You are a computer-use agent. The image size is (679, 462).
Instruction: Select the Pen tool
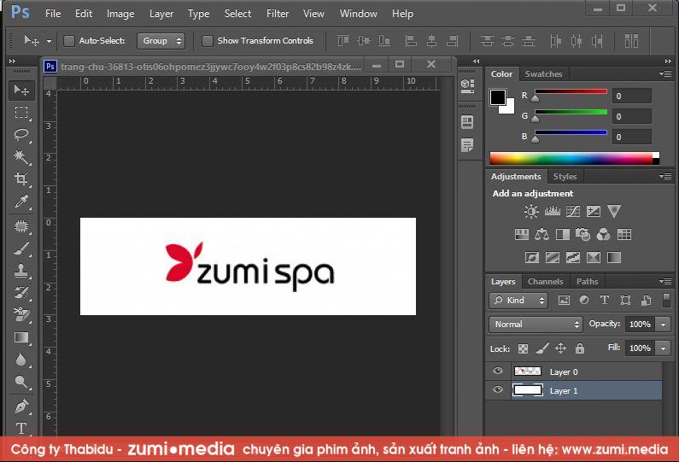(21, 406)
